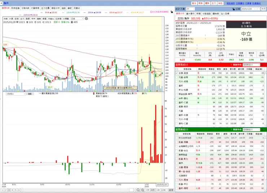Toggle the lock icon beside 日期
This screenshot has height=193, width=267.
point(233,9)
